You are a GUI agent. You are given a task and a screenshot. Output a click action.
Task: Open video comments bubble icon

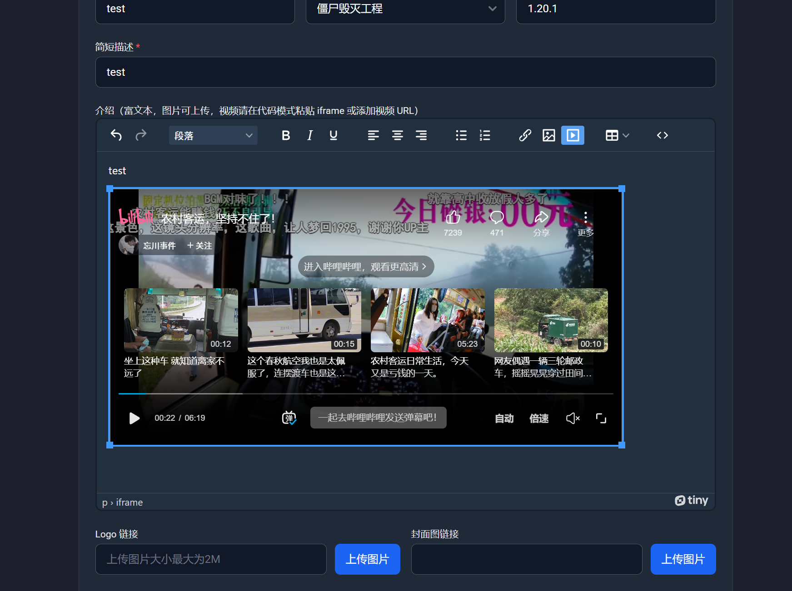click(x=497, y=217)
